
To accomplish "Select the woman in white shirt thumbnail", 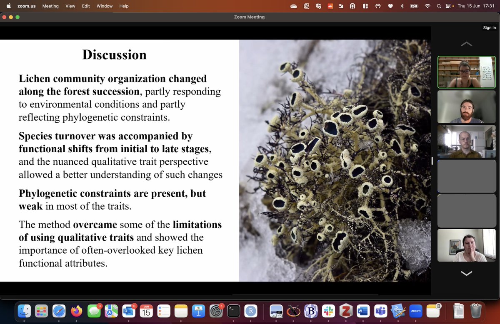I will (467, 245).
